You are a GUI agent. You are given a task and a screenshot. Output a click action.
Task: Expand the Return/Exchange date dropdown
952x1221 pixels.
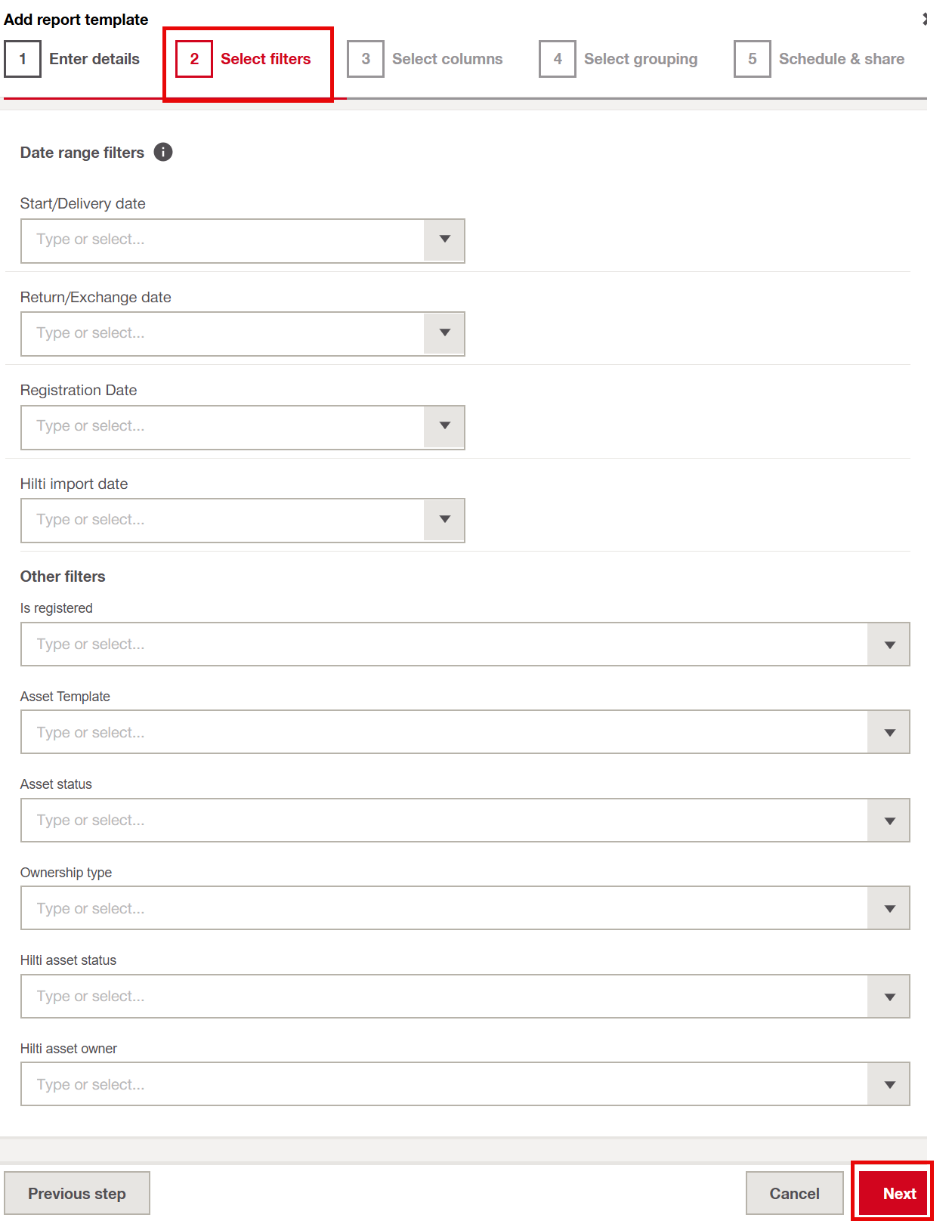(x=444, y=333)
